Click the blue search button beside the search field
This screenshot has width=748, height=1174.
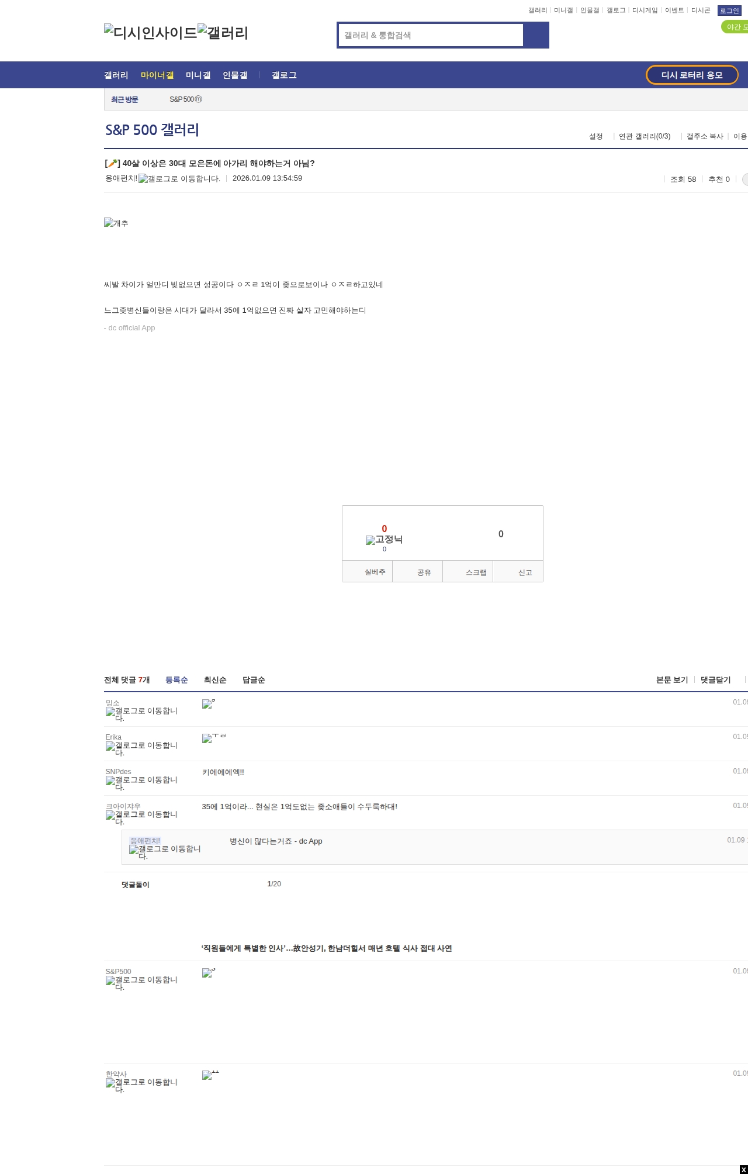536,35
